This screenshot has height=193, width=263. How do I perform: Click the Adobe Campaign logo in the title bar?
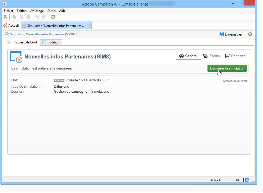tap(5, 4)
